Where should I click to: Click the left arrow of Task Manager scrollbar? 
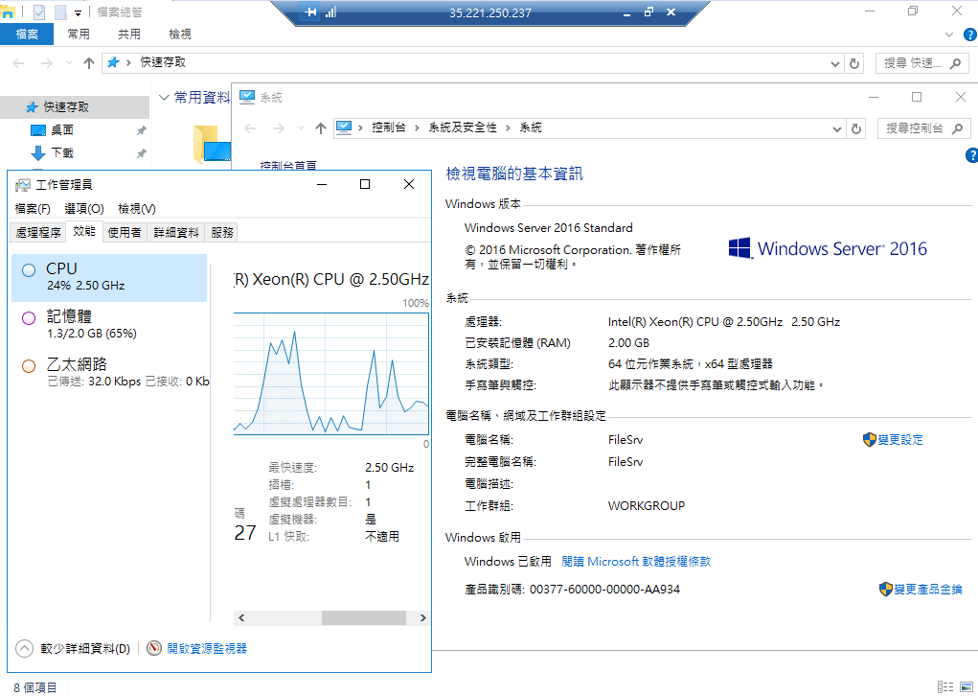coord(241,618)
